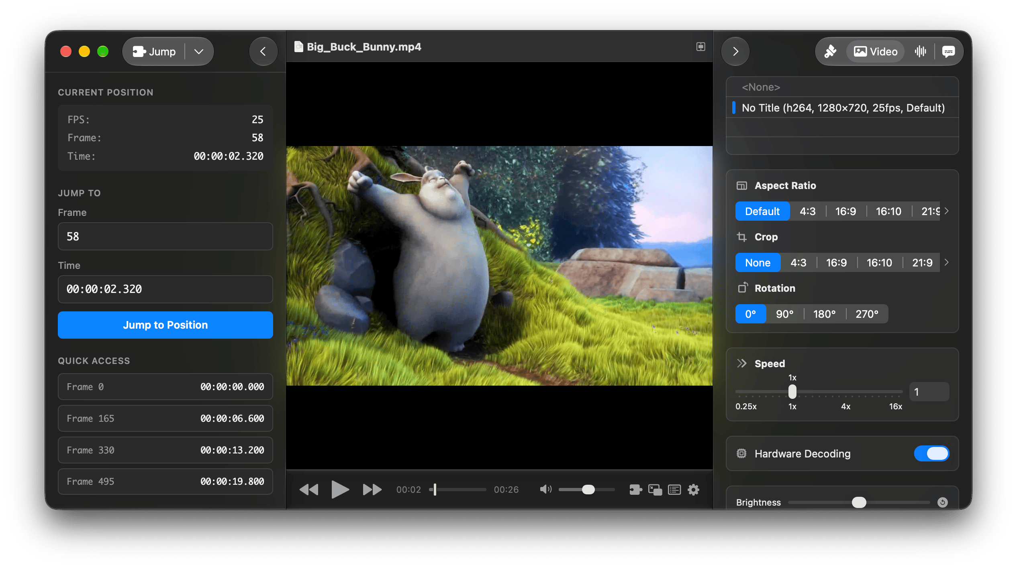Jump to quick access Frame 330
The width and height of the screenshot is (1017, 569).
pyautogui.click(x=165, y=450)
